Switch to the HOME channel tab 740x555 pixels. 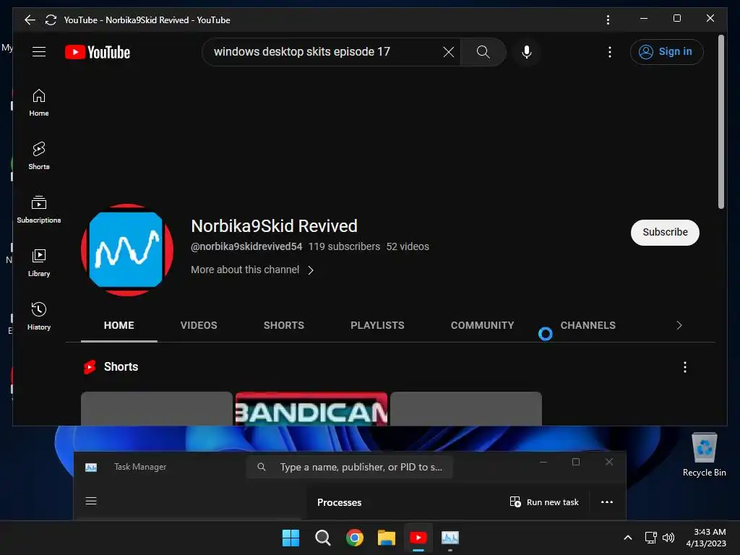[x=119, y=325]
